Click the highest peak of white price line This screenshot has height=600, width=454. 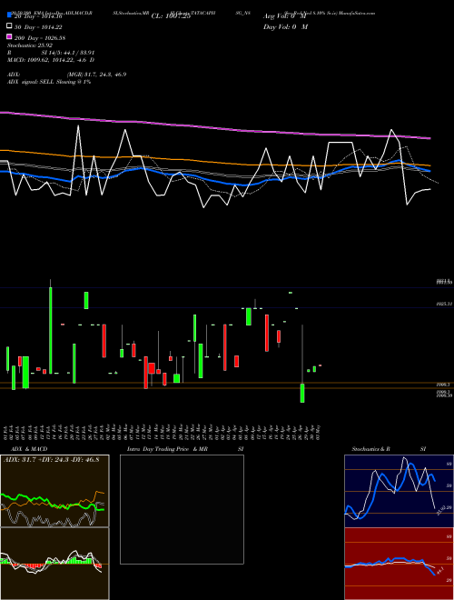(78, 126)
